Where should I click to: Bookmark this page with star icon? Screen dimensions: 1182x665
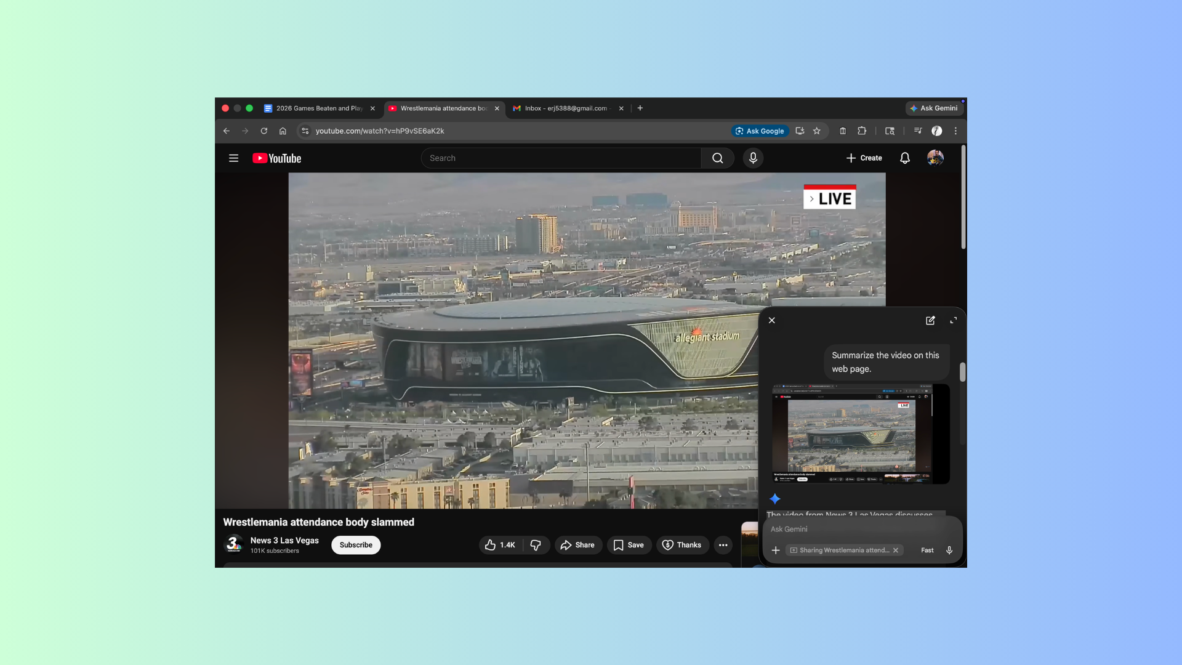(x=817, y=131)
